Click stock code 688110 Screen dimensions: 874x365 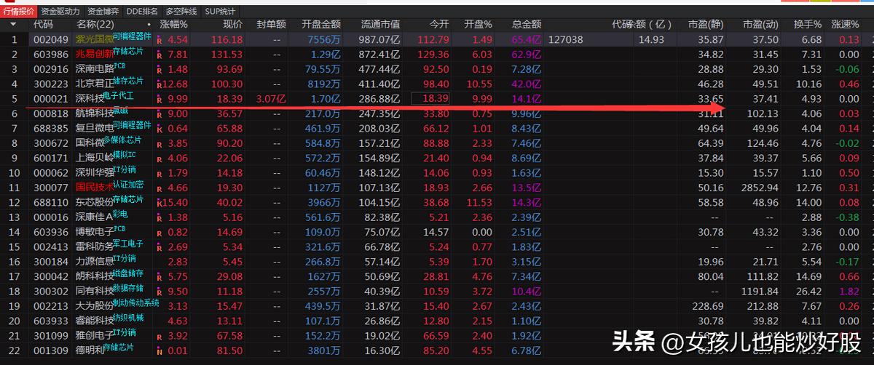(50, 202)
